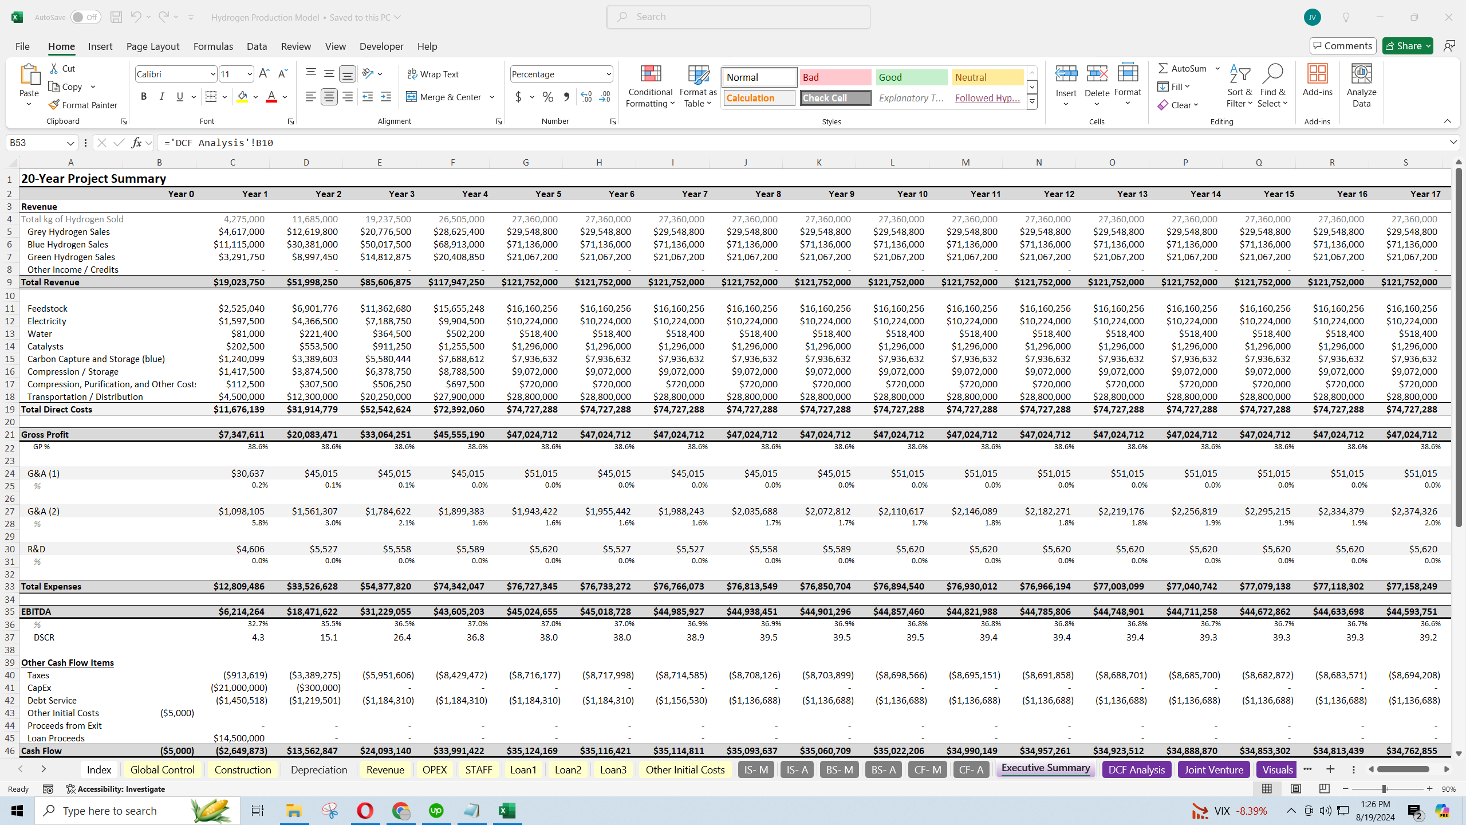Click Accessibility: Investigate status

click(x=116, y=789)
